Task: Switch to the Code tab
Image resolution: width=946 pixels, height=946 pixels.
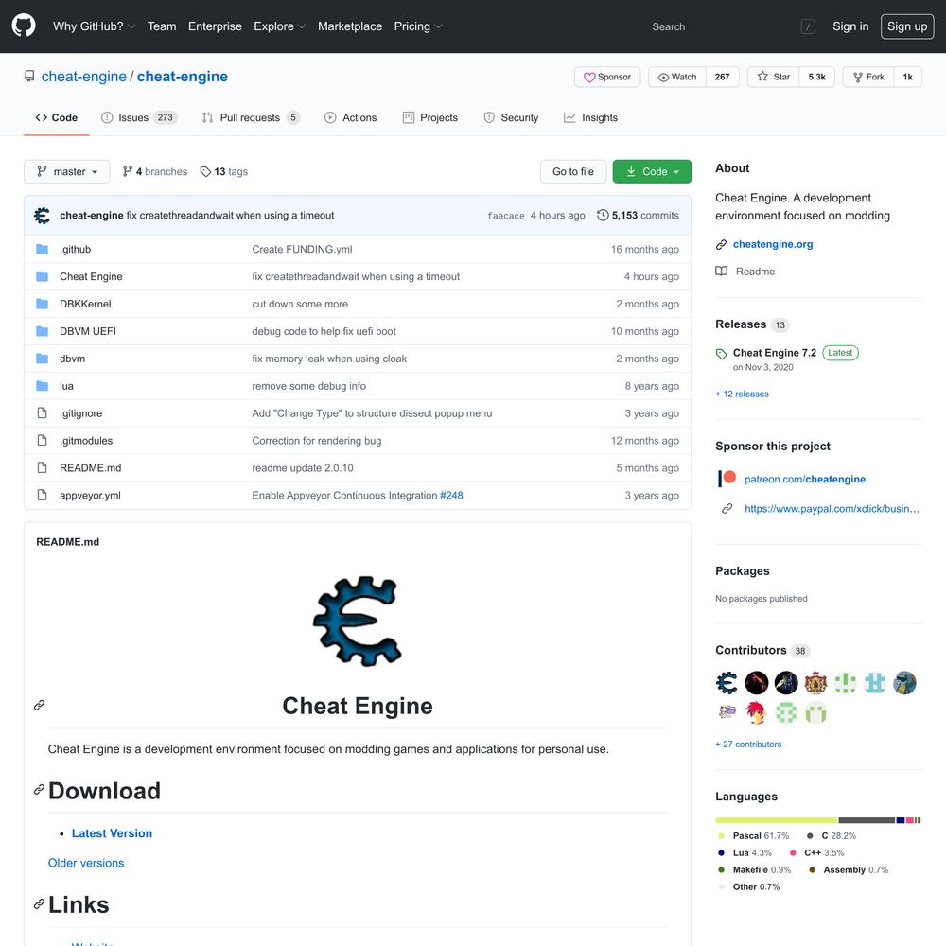Action: (57, 117)
